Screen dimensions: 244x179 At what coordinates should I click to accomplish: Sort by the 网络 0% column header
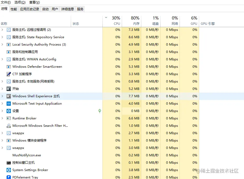click(170, 21)
